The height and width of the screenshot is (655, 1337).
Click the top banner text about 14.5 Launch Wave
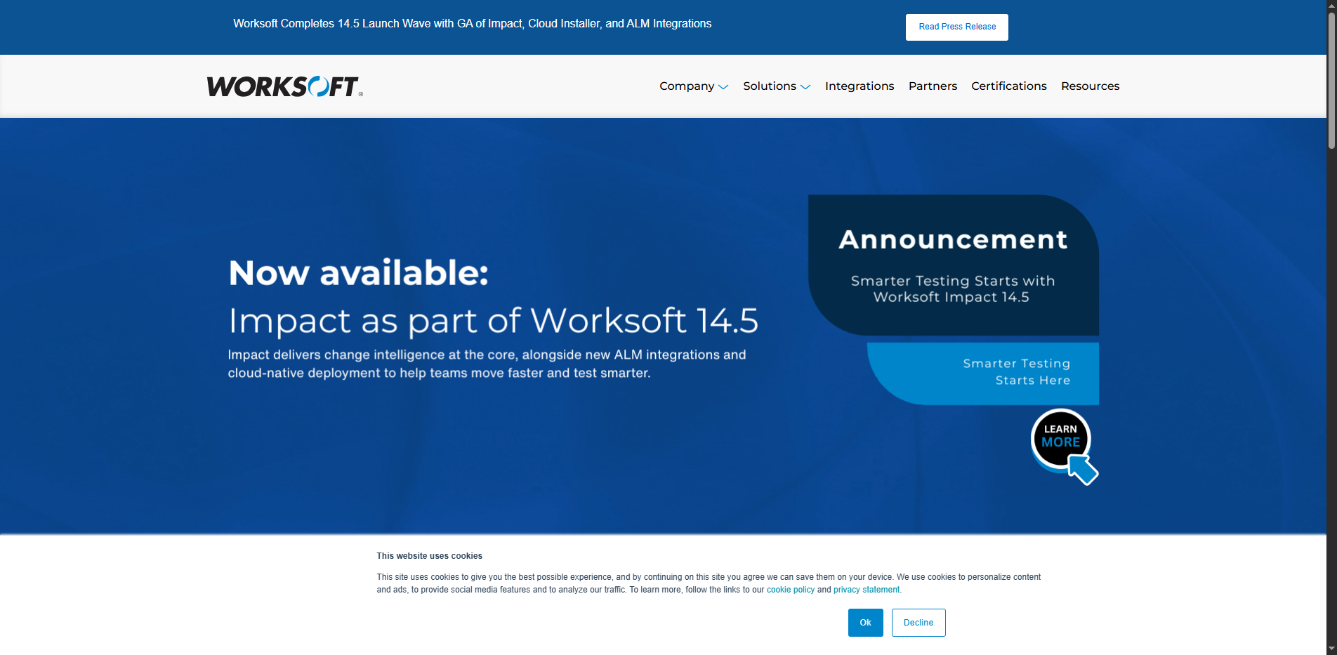point(473,24)
